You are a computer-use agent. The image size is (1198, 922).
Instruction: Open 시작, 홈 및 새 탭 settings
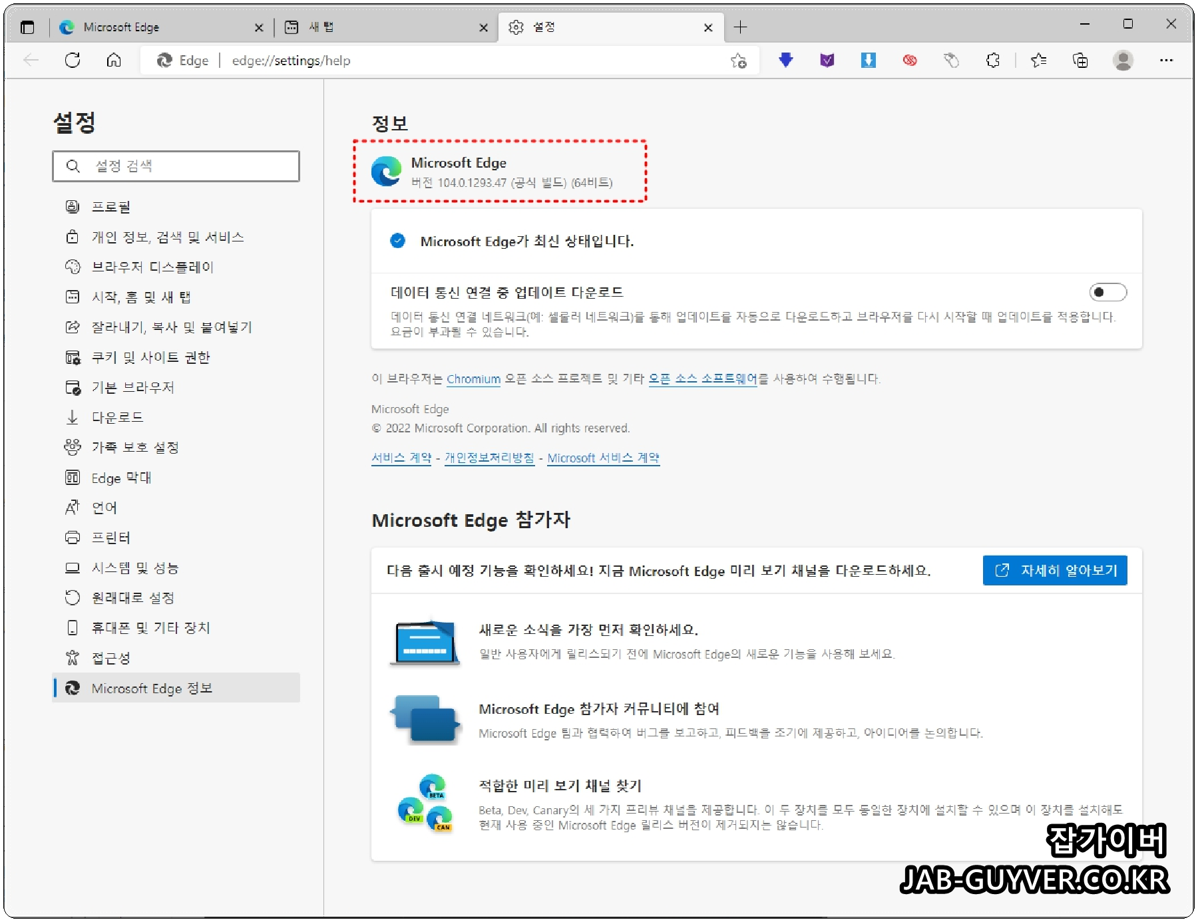tap(176, 297)
